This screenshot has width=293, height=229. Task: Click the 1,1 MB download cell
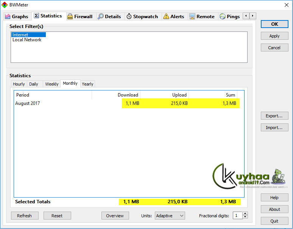tap(132, 103)
